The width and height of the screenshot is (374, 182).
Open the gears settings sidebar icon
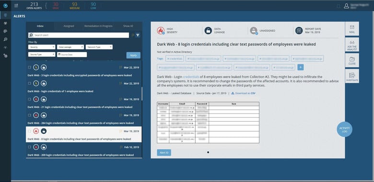5,55
